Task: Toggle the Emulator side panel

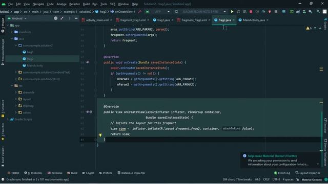Action: (x=325, y=125)
